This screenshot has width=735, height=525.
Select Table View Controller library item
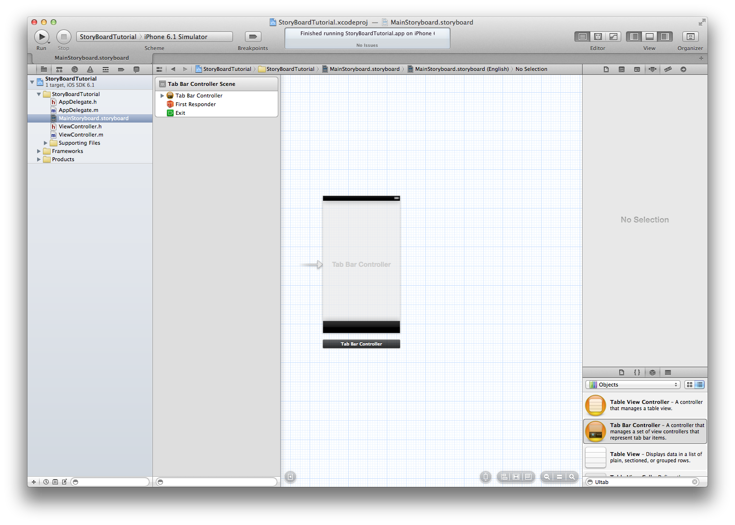click(x=645, y=405)
